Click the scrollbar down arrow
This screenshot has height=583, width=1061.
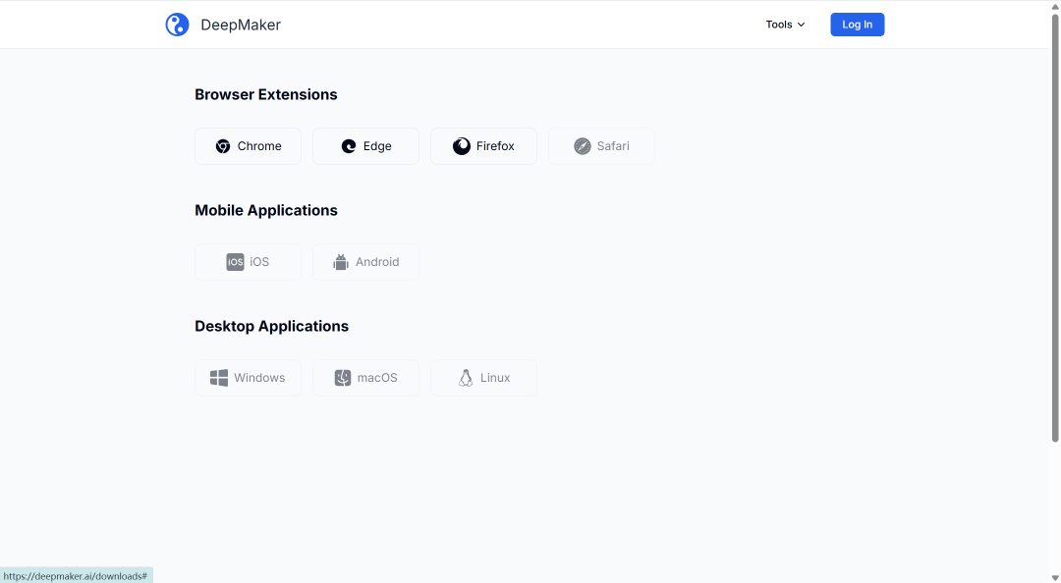tap(1055, 577)
